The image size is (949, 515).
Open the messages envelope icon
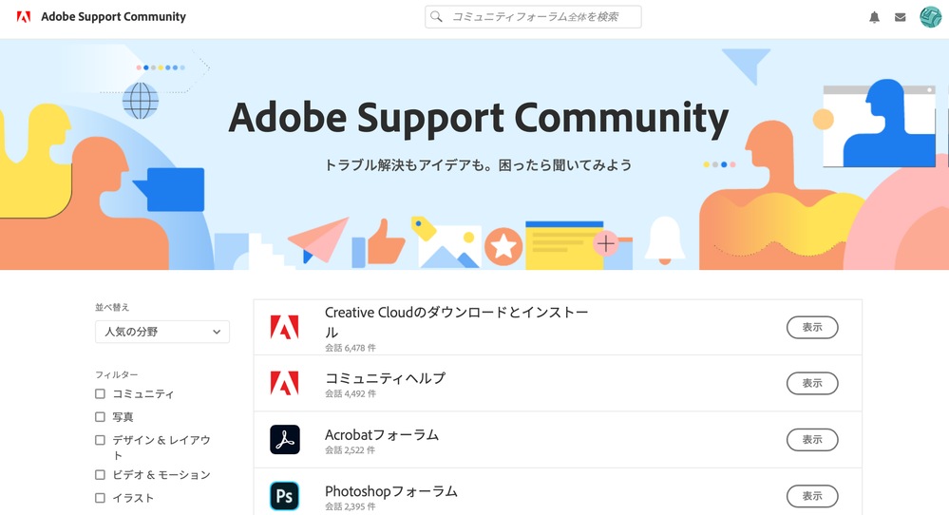[x=900, y=17]
